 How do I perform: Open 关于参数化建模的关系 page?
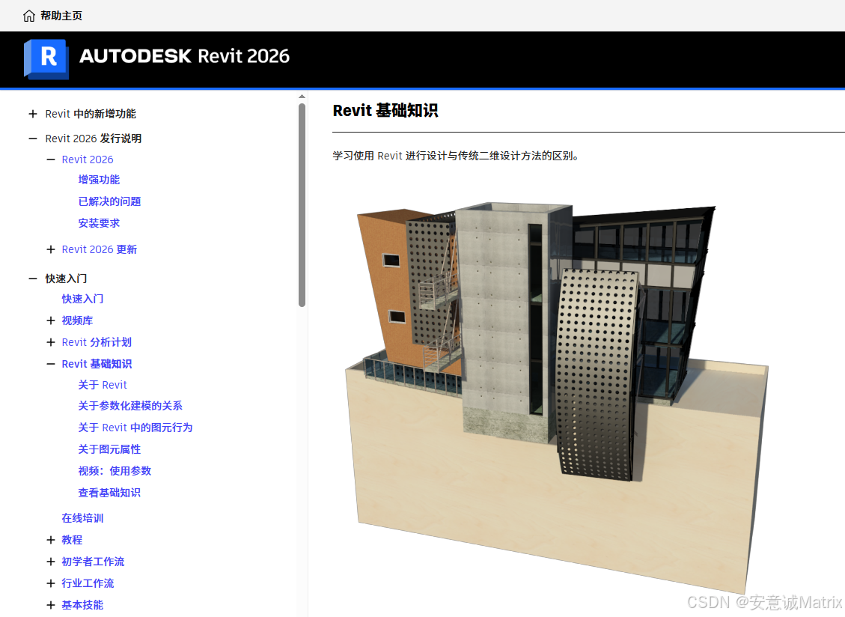130,406
